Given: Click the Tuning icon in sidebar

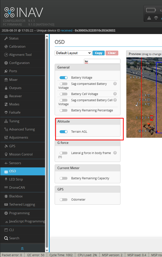Looking at the screenshot, I should coord(6,121).
